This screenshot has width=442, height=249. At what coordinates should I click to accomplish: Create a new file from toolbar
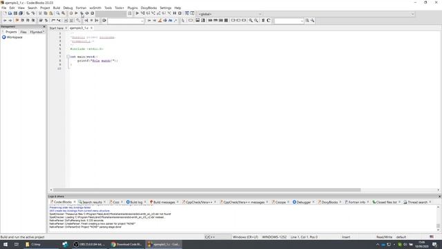pyautogui.click(x=5, y=13)
